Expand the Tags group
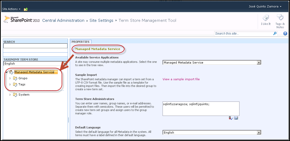Image resolution: width=290 pixels, height=141 pixels. click(10, 84)
